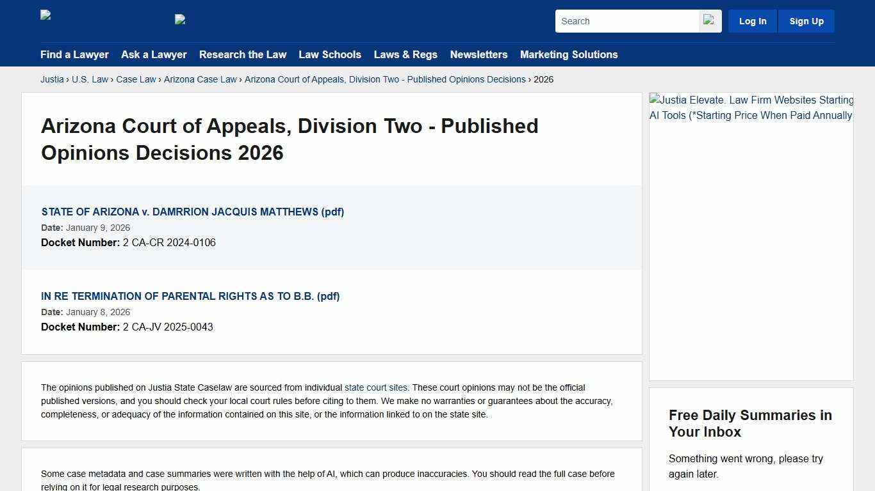
Task: Open the Find a Lawyer menu
Action: (x=74, y=55)
